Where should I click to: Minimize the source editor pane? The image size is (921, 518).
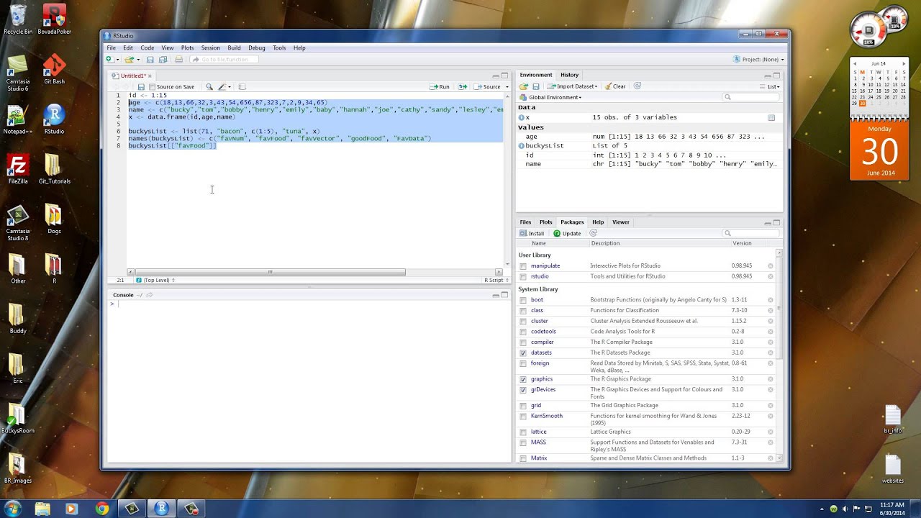(496, 76)
